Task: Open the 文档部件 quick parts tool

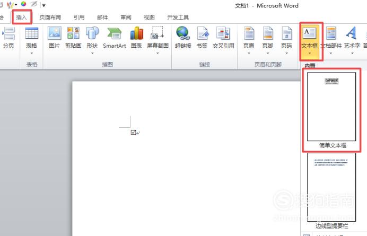Action: (x=331, y=40)
